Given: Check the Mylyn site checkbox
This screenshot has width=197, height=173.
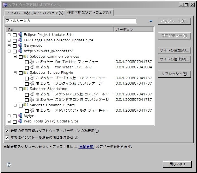Looking at the screenshot, I should point(15,116).
